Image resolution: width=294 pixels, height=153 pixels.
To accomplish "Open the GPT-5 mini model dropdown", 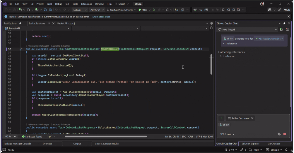I will point(227,134).
